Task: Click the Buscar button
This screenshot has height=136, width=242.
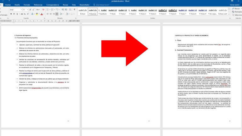Action: click(236, 8)
